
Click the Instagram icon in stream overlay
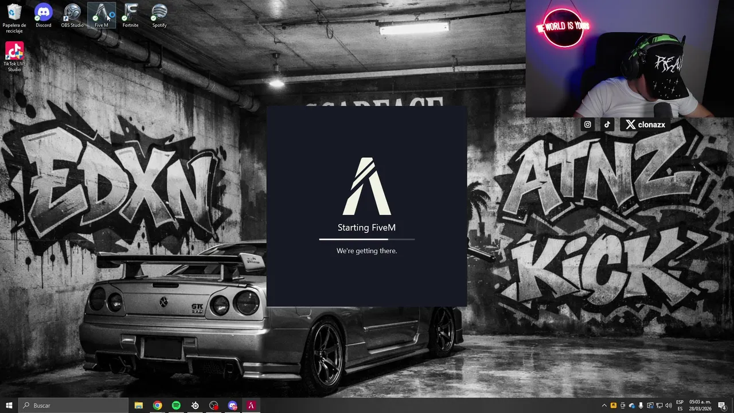pyautogui.click(x=588, y=124)
